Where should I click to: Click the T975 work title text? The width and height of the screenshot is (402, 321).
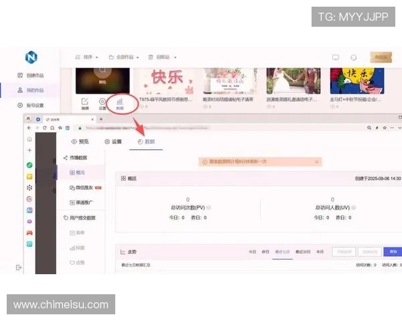pyautogui.click(x=165, y=100)
